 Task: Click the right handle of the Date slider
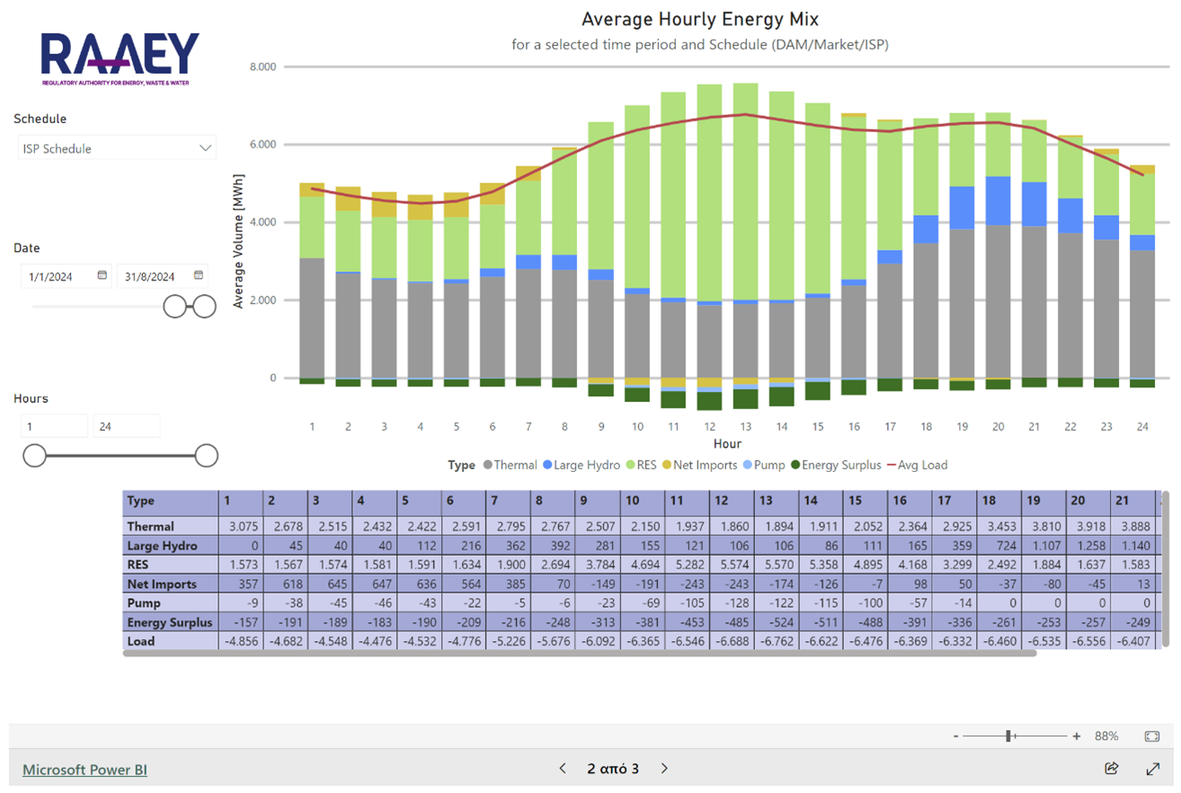(206, 307)
